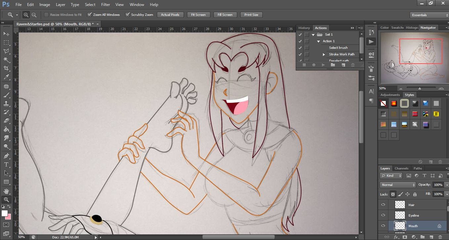
Task: Select the Hand tool
Action: (6, 191)
